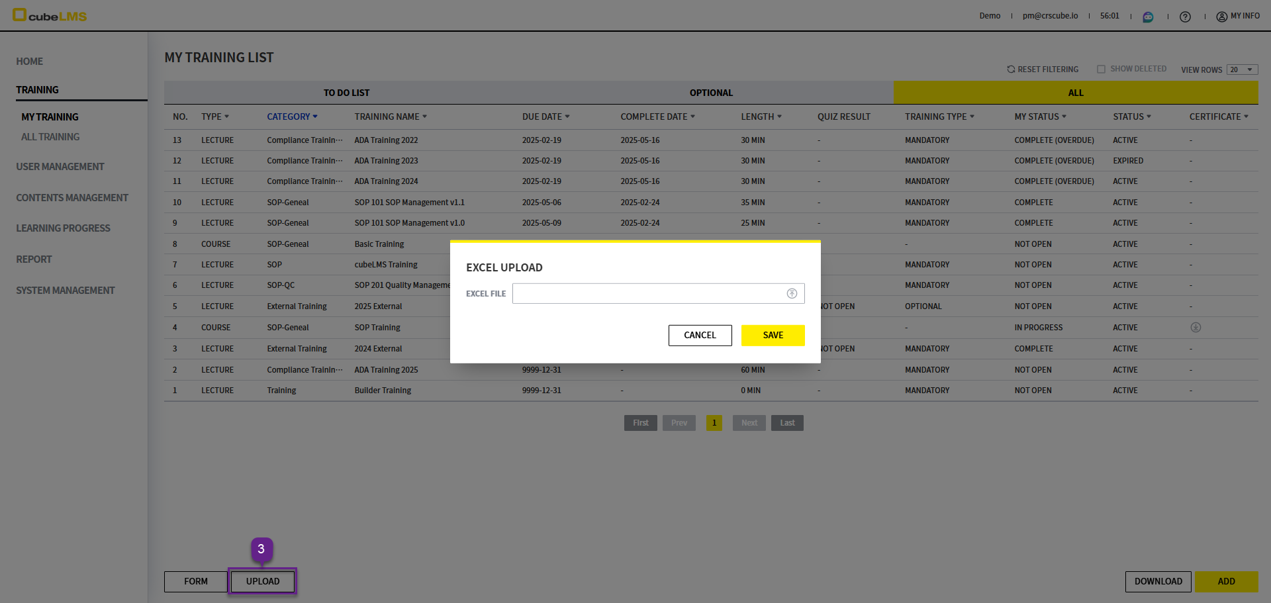This screenshot has width=1271, height=603.
Task: Cancel the Excel Upload dialog
Action: click(x=700, y=336)
